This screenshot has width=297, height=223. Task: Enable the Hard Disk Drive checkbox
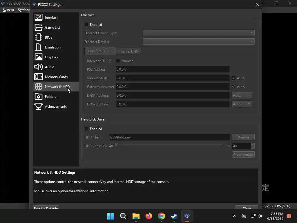click(x=86, y=129)
